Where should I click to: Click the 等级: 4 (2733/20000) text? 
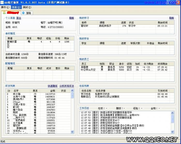(x=52, y=27)
